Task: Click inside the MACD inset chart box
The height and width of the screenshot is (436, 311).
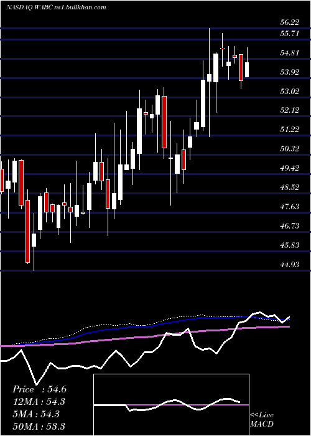Action: [x=171, y=405]
